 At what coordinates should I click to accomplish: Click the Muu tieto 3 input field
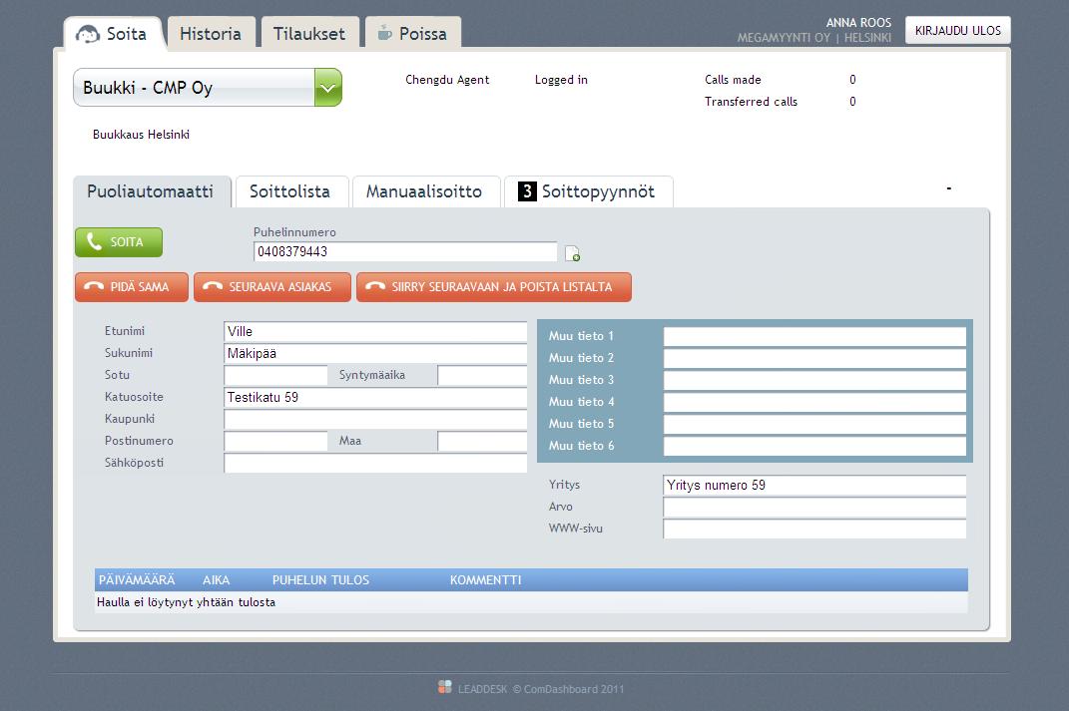pos(814,380)
